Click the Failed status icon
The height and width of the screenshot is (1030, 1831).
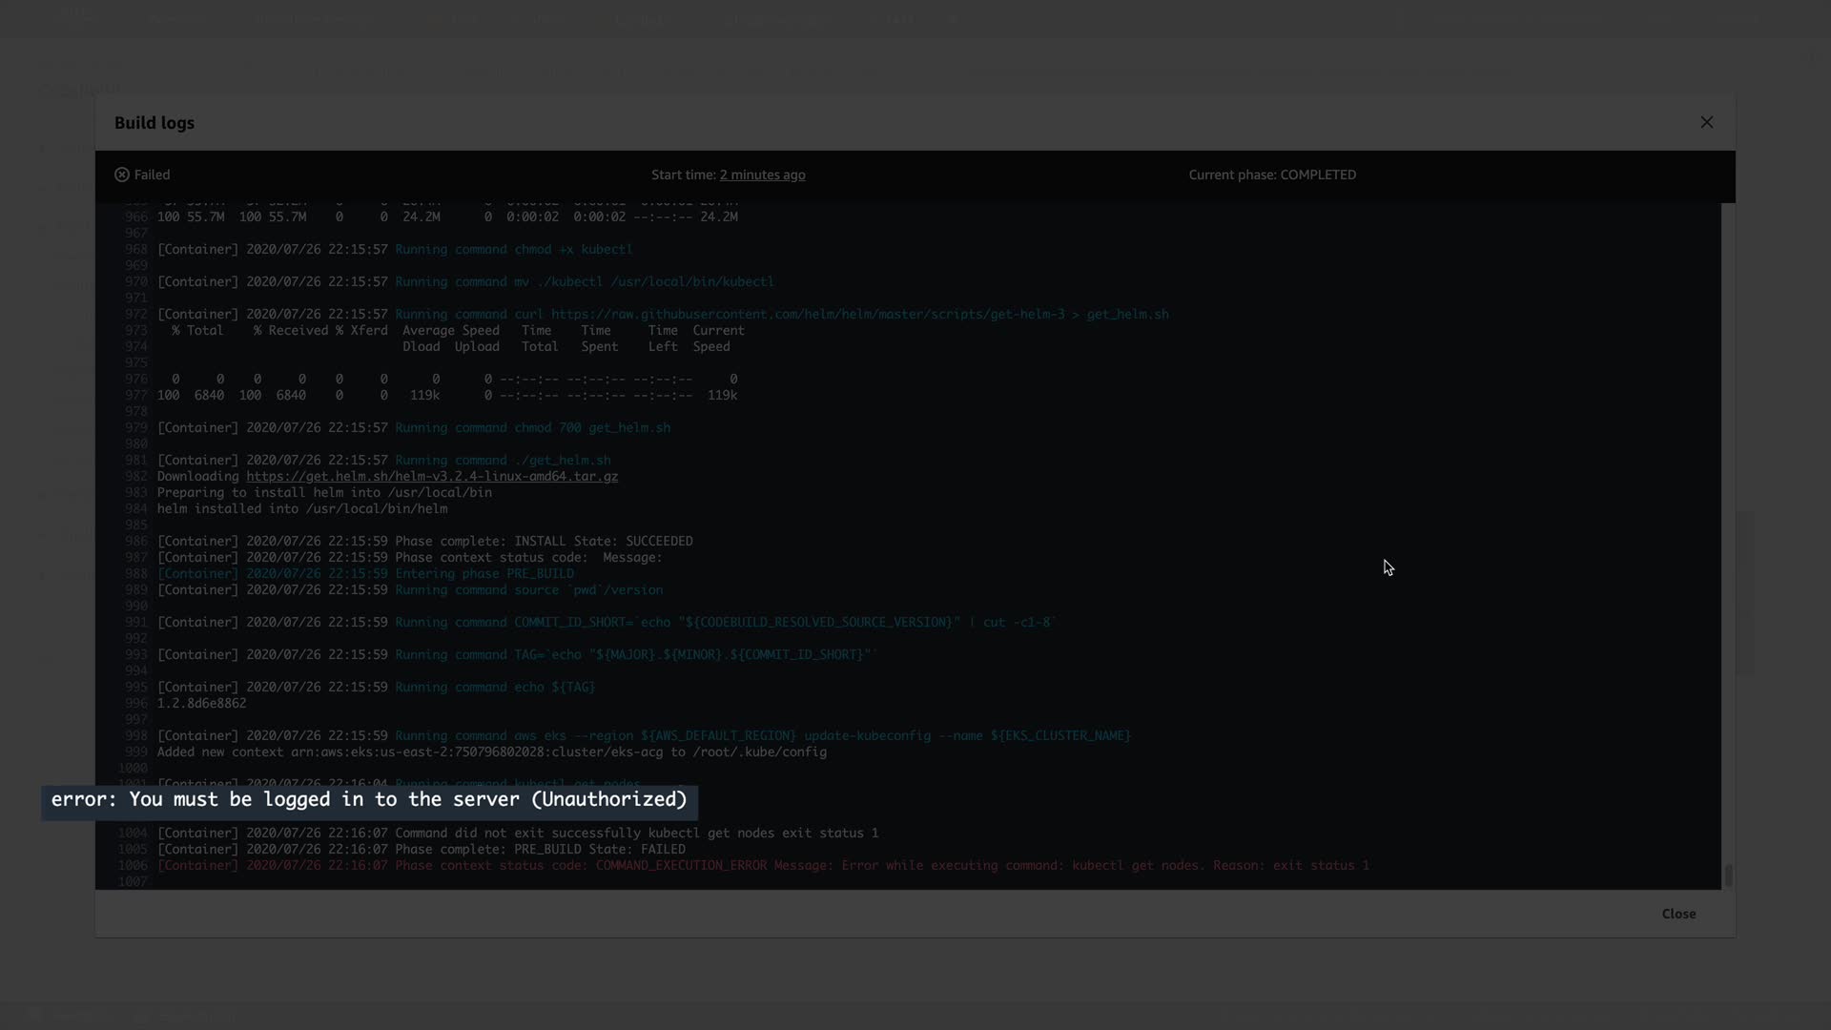[122, 175]
